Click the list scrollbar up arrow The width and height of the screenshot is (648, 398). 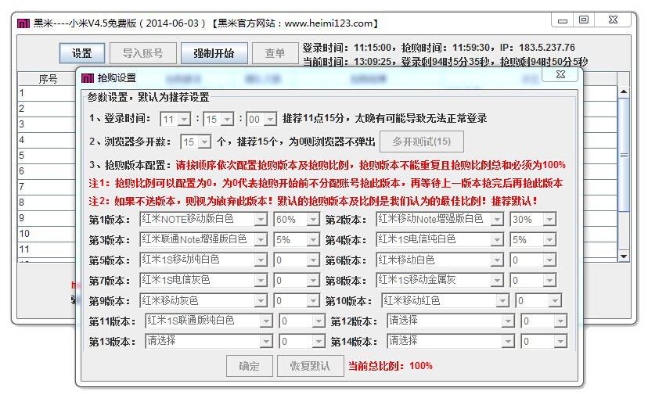click(624, 91)
